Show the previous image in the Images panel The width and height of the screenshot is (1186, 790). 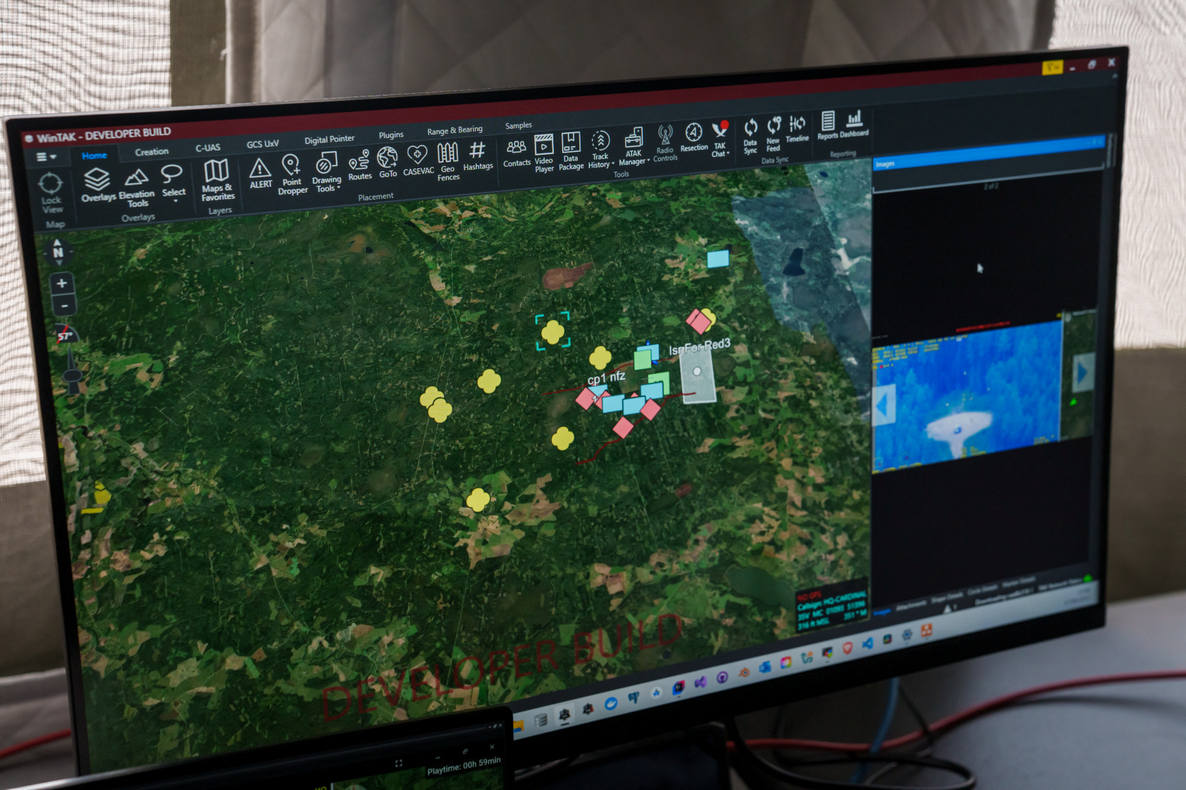point(883,405)
